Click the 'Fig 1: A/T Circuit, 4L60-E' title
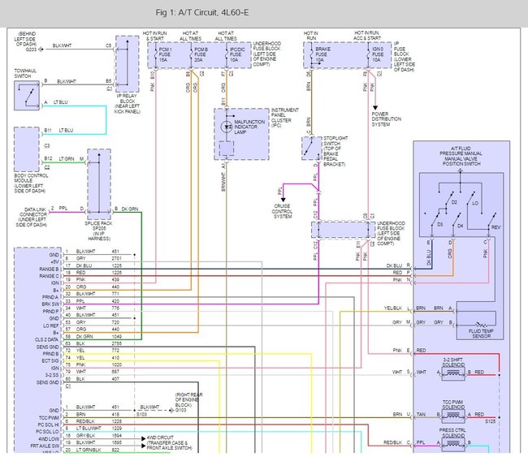528x457 pixels. tap(202, 13)
